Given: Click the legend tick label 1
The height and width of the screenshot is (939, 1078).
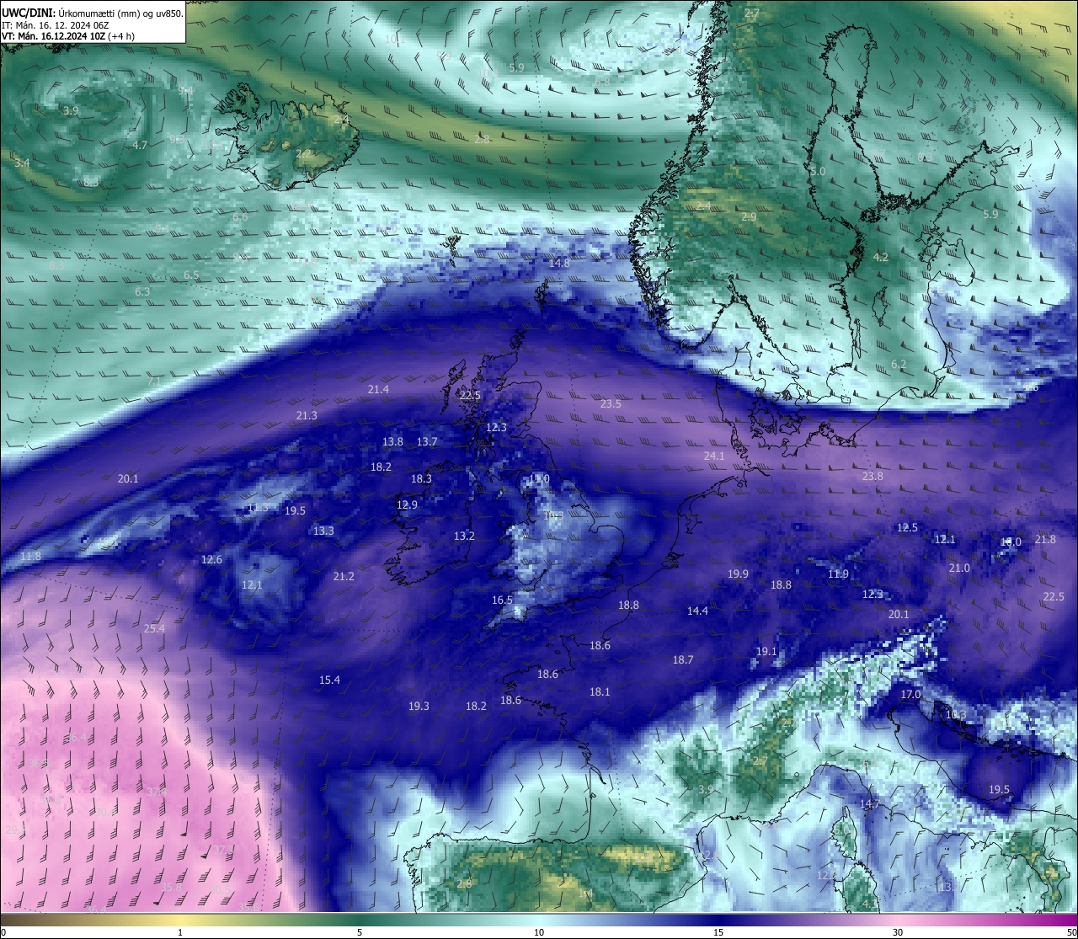Looking at the screenshot, I should 180,932.
